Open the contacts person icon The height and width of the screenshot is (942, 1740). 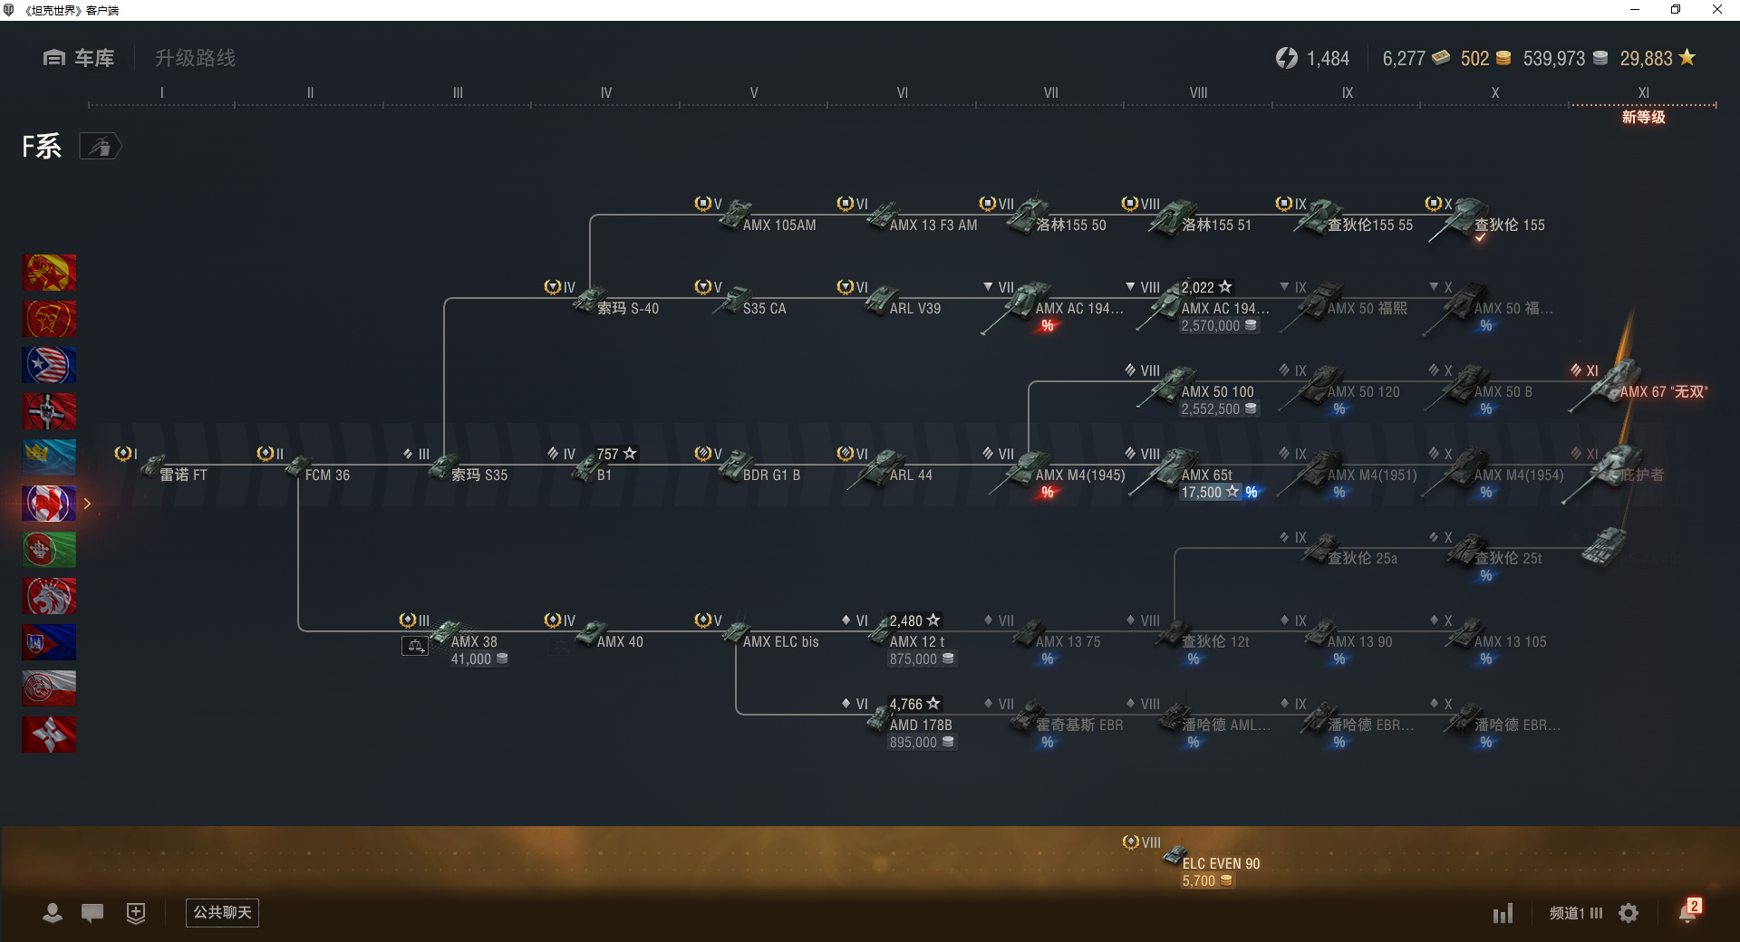(53, 913)
